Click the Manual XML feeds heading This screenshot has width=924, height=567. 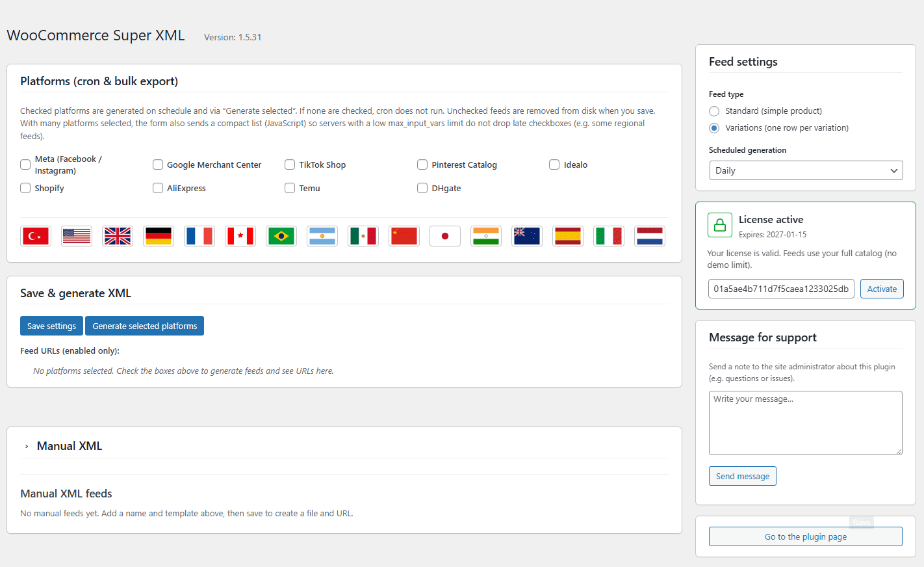tap(66, 494)
